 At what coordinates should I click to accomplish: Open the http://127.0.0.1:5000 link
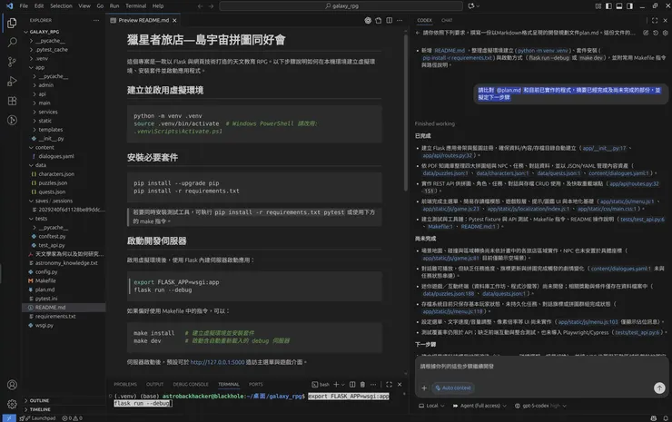click(217, 362)
